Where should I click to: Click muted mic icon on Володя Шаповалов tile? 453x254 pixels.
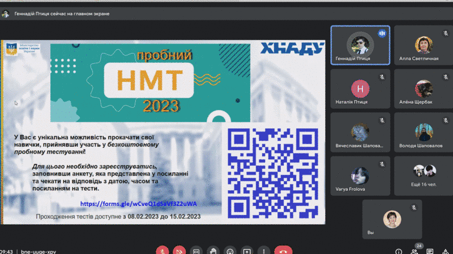coord(446,120)
